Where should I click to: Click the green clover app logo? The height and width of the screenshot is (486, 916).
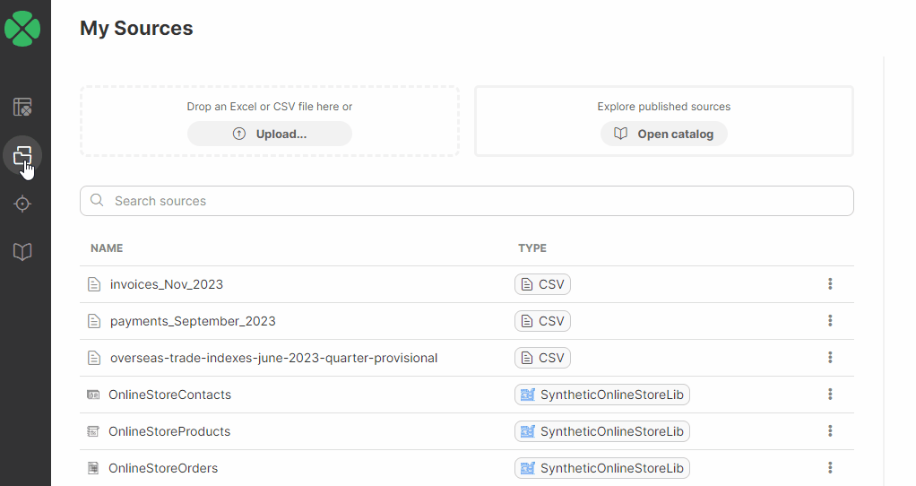click(x=22, y=28)
